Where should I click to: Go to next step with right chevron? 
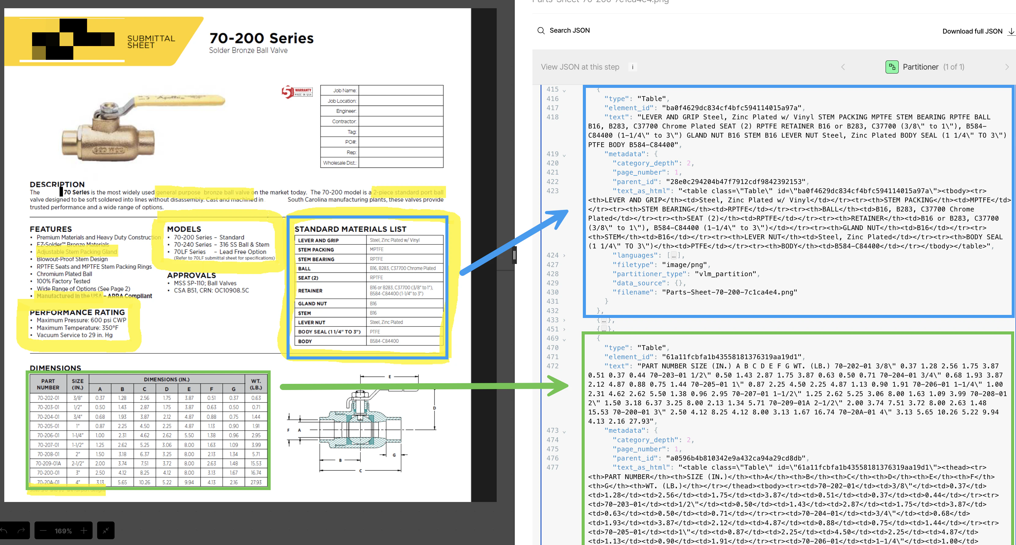(x=1007, y=67)
